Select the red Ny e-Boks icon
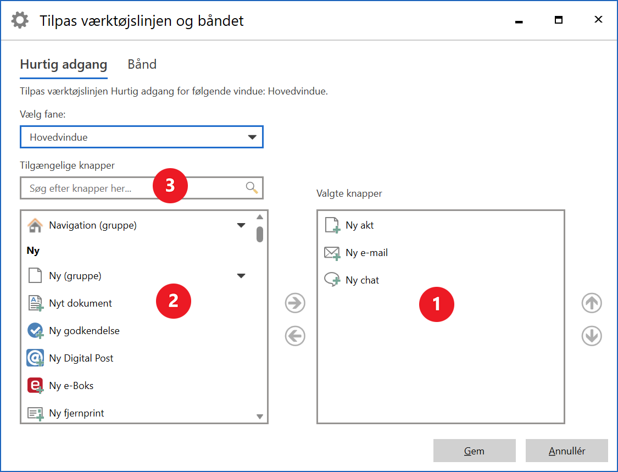This screenshot has width=618, height=472. [35, 386]
